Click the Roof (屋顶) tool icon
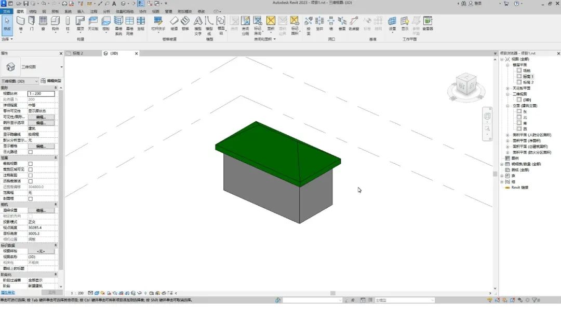561x315 pixels. pos(80,22)
